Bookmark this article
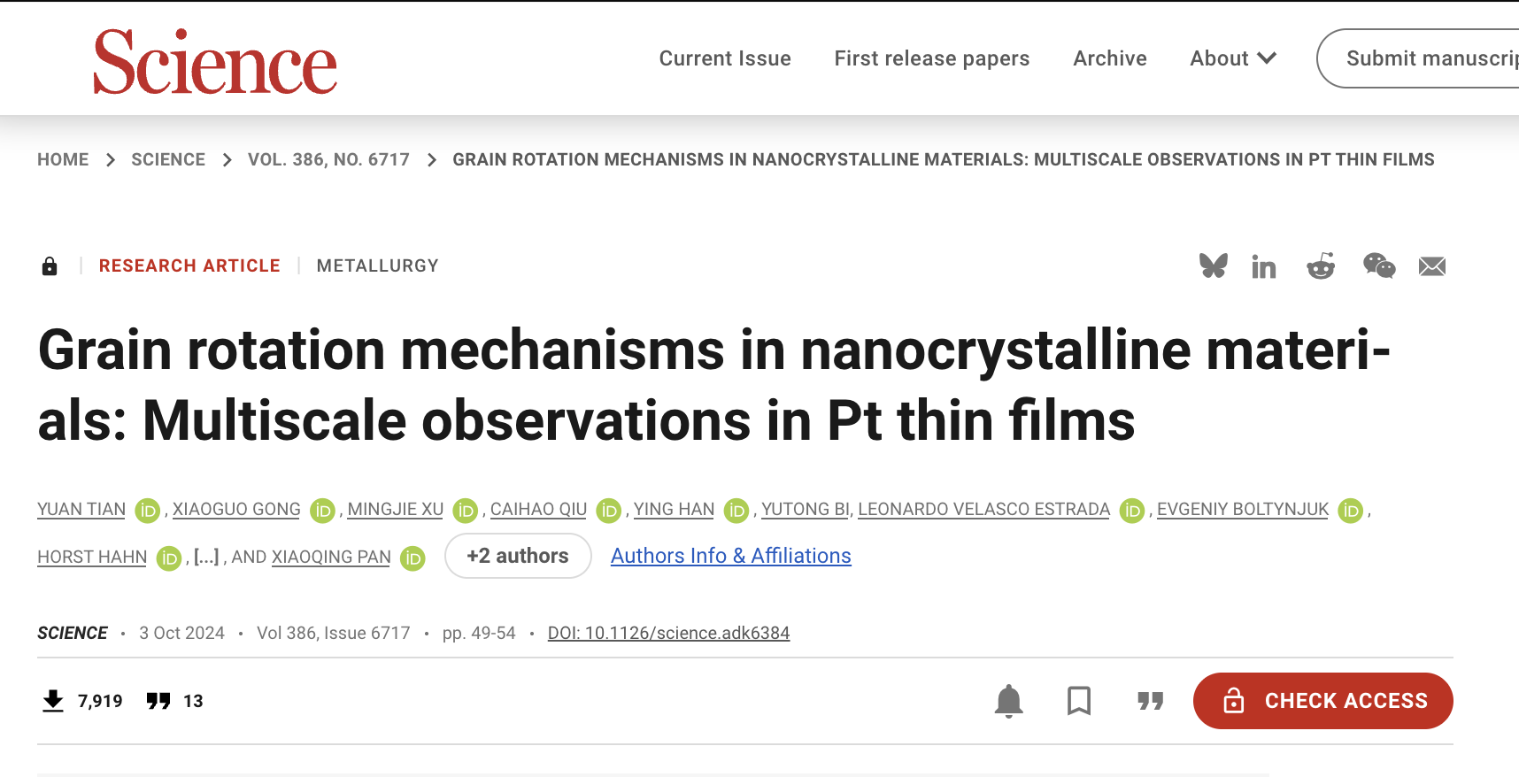1519x777 pixels. point(1078,701)
